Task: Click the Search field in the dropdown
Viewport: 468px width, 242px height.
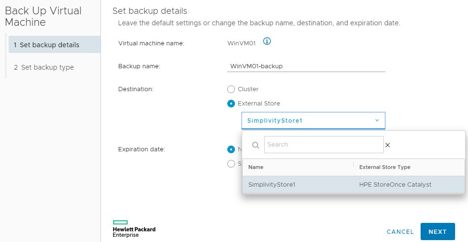Action: (324, 145)
